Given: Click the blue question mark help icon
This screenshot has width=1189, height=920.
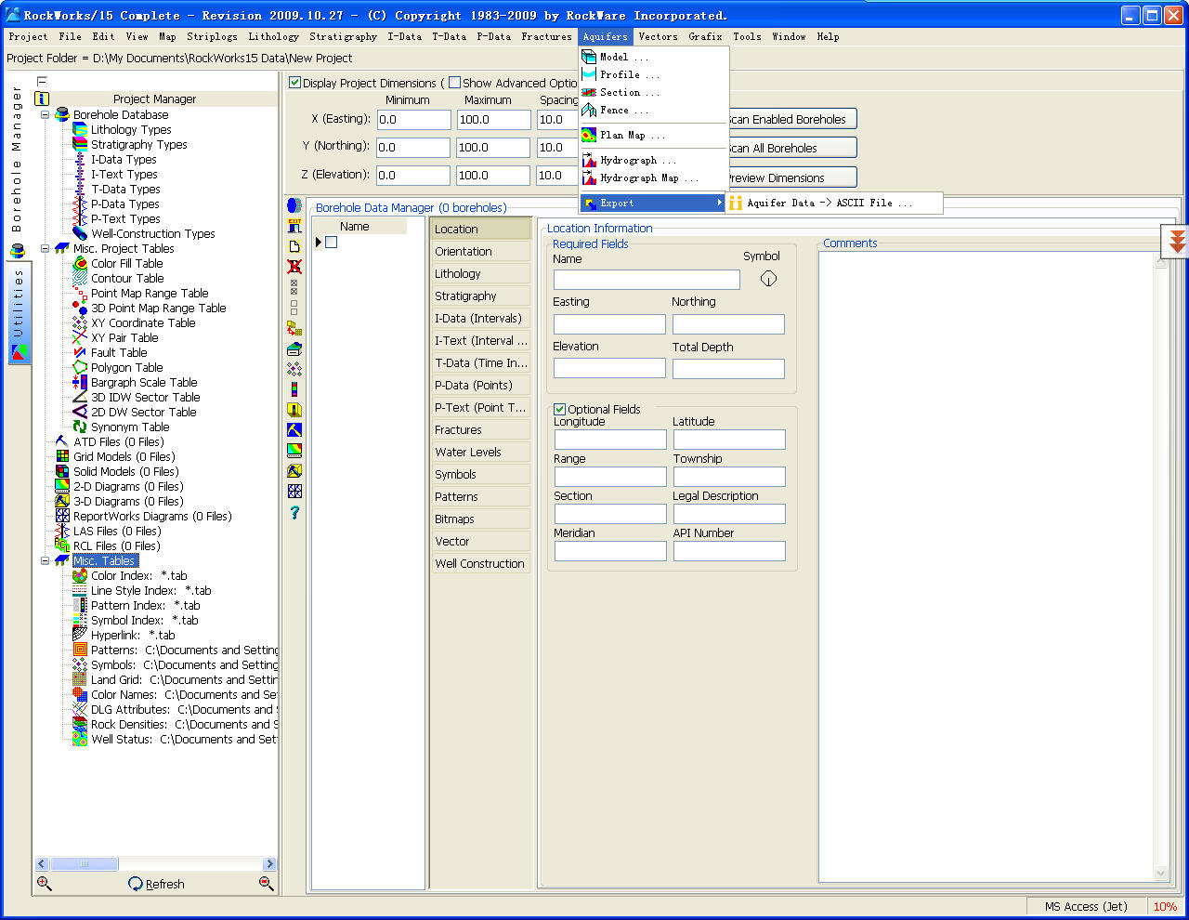Looking at the screenshot, I should (294, 512).
